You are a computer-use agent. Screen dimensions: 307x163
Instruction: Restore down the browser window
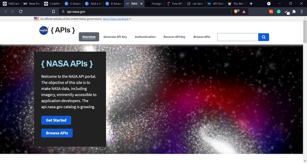[290, 3]
